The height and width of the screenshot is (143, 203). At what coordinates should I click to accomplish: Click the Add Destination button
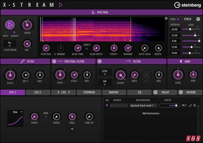click(151, 113)
